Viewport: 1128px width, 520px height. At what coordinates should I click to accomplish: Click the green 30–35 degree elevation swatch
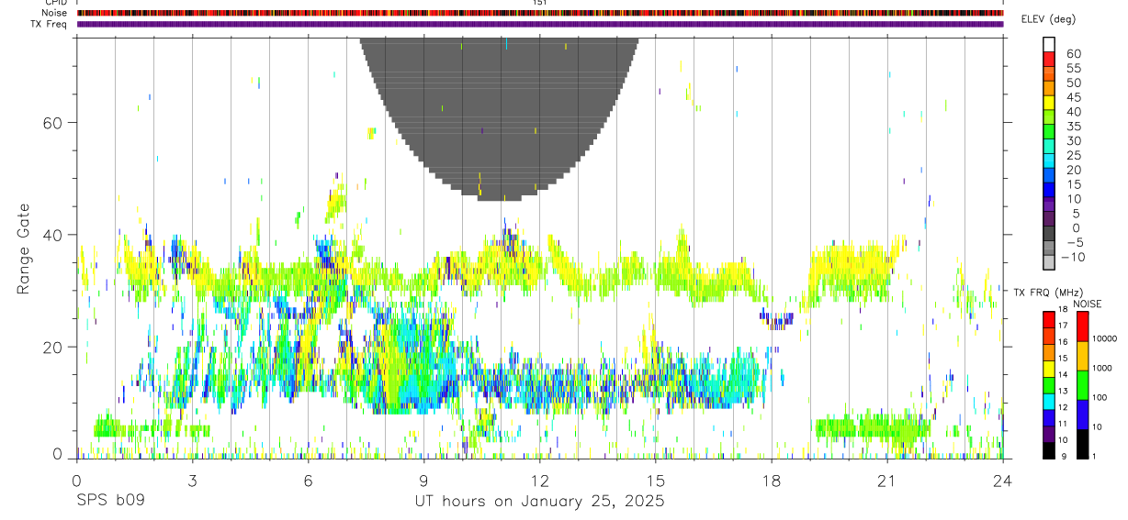pyautogui.click(x=1049, y=132)
